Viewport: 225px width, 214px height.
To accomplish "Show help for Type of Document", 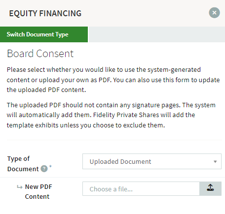I will coord(44,169).
